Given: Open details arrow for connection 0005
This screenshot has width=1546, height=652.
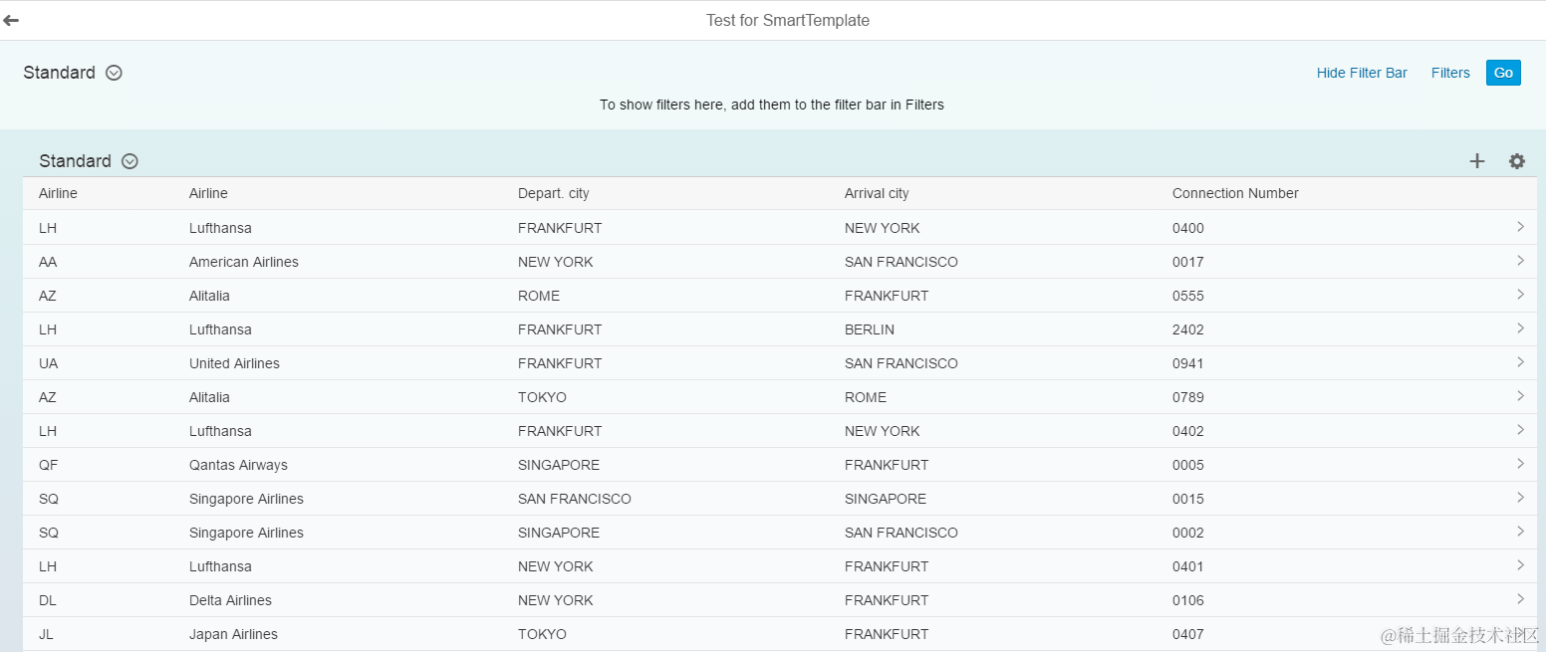Looking at the screenshot, I should pos(1520,464).
